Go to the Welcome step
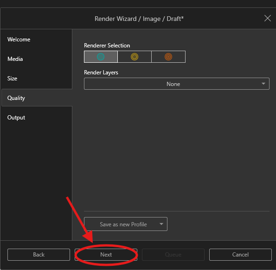The image size is (276, 270). [x=19, y=40]
